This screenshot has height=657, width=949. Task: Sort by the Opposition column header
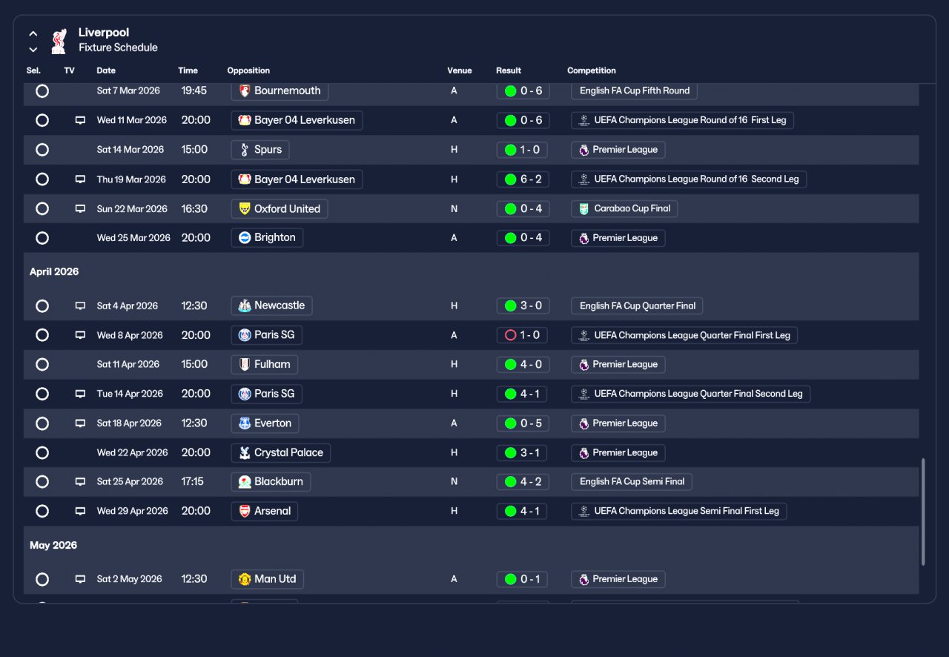(x=248, y=70)
